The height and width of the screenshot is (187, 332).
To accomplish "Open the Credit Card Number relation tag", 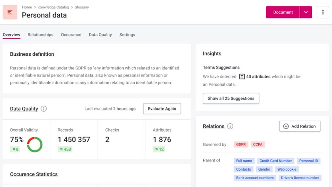I will click(x=275, y=161).
